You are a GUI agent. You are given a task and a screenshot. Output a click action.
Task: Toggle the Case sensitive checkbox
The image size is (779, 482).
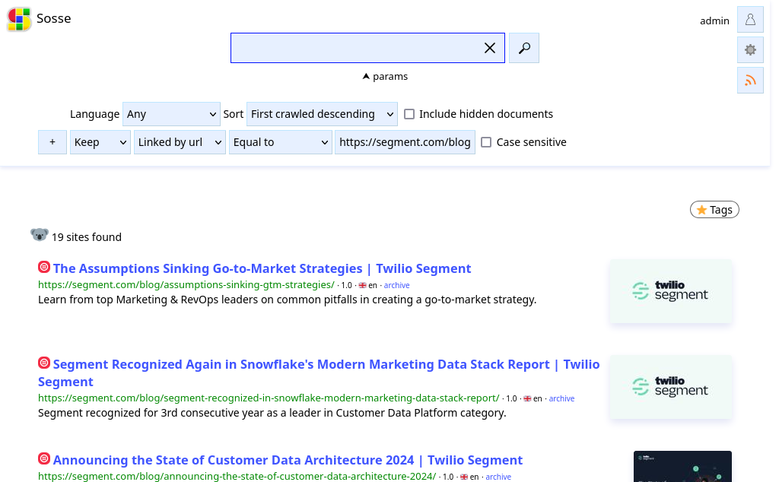point(486,142)
